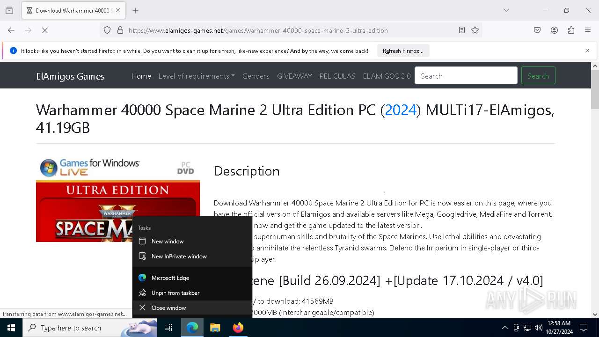Click the Type here to search box
Viewport: 599px width, 337px height.
coord(90,328)
